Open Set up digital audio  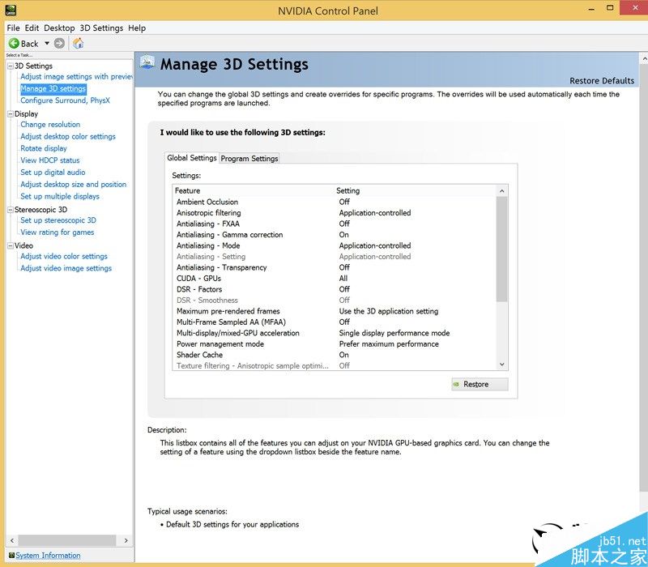[x=53, y=173]
